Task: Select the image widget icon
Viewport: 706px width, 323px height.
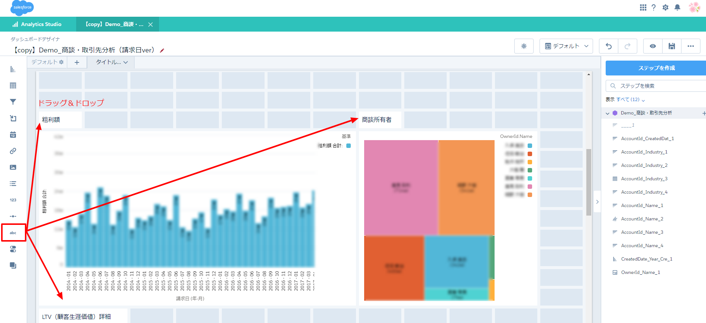Action: (x=13, y=167)
